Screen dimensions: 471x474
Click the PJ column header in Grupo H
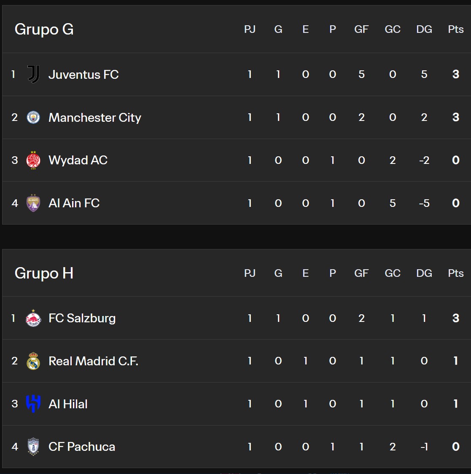pos(250,273)
